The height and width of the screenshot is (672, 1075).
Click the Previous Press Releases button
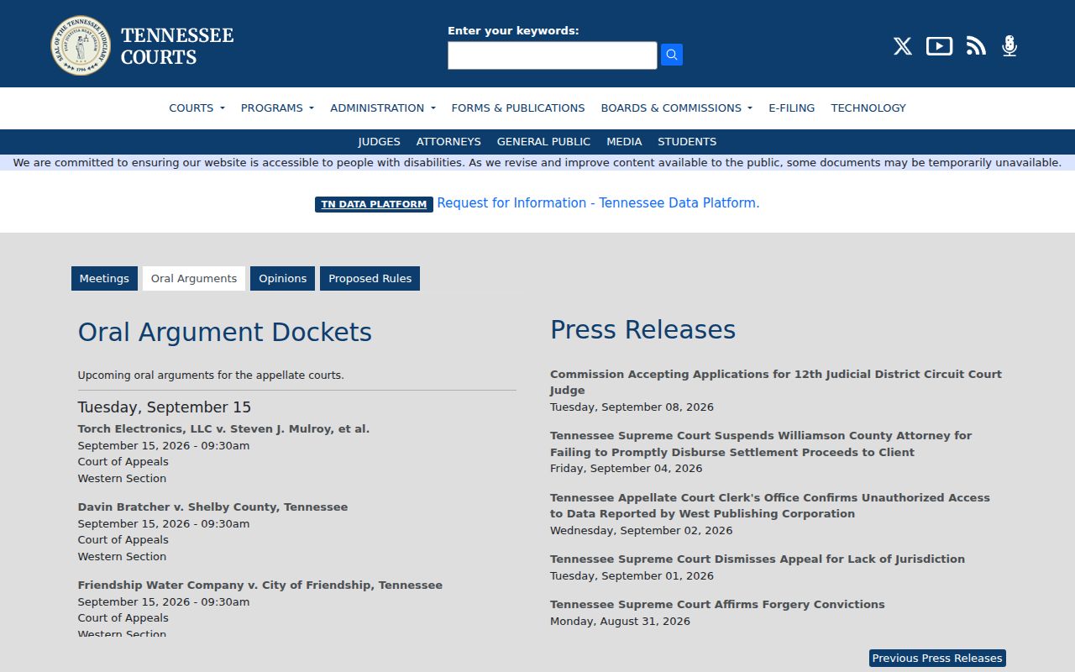[x=937, y=658]
